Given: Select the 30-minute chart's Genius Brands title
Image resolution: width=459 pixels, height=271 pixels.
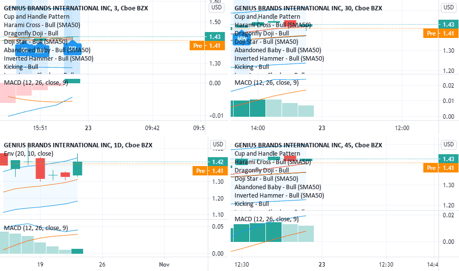Looking at the screenshot, I should pyautogui.click(x=308, y=8).
